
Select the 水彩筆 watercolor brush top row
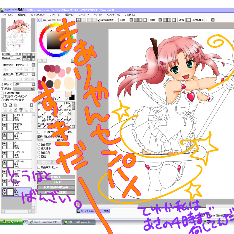tap(67, 105)
